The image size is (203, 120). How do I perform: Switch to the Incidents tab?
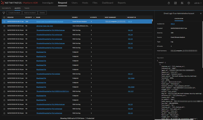[6, 8]
